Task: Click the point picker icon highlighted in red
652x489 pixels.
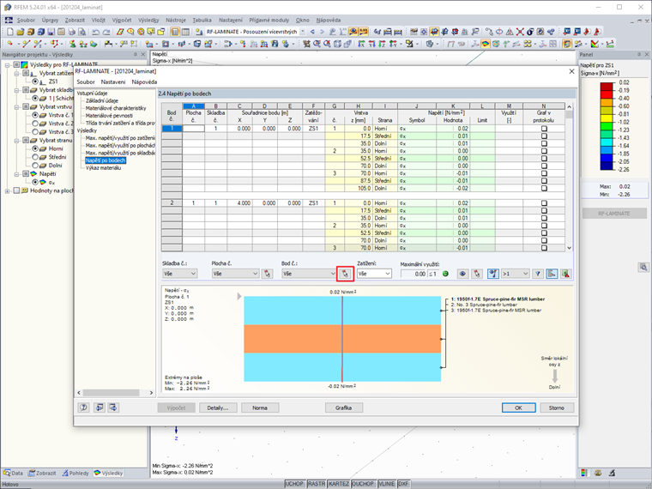Action: 345,274
